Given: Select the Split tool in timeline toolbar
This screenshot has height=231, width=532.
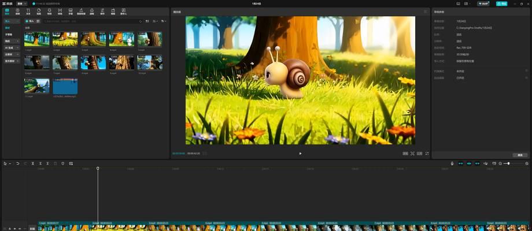Looking at the screenshot, I should (32, 163).
